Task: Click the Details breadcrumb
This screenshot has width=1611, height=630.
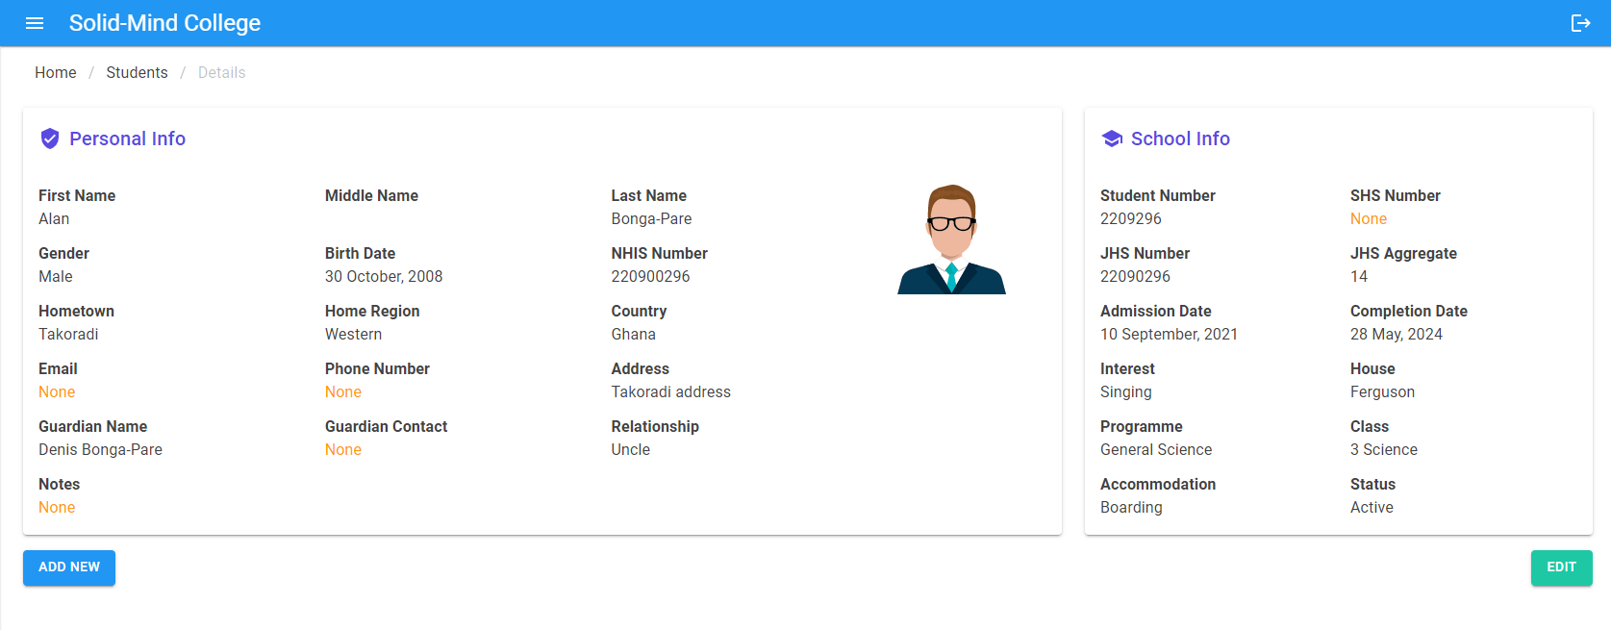Action: click(x=221, y=73)
